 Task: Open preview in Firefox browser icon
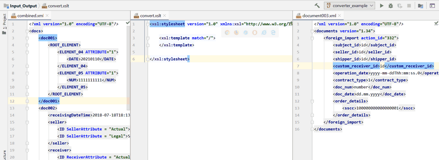click(236, 33)
